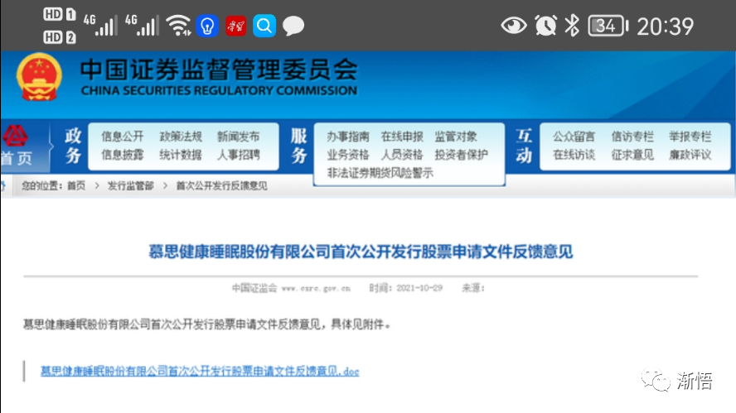Viewport: 736px width, 413px height.
Task: Tap the lightbulb app icon in status bar
Action: click(x=207, y=26)
